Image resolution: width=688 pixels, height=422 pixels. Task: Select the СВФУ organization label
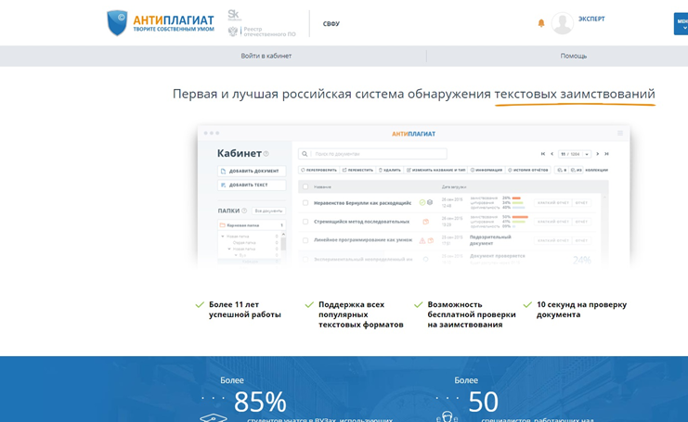click(x=331, y=24)
